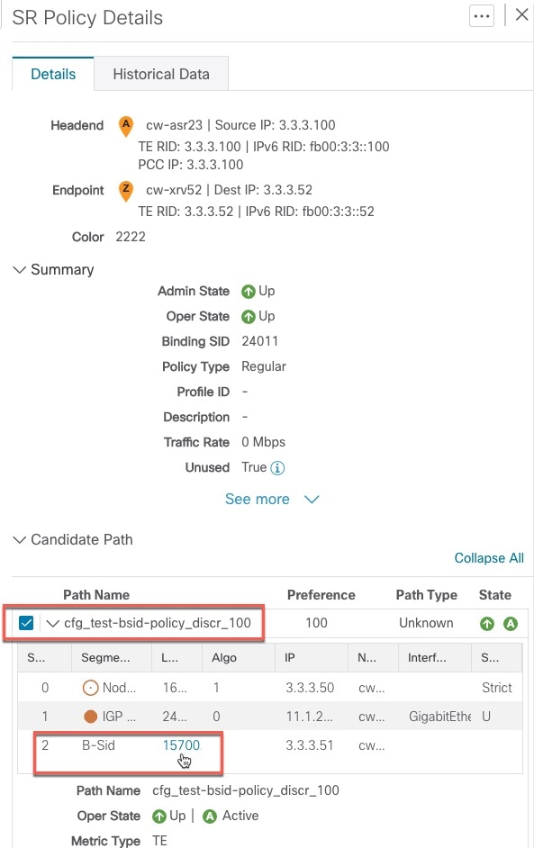Click the Active status icon in the State column
The height and width of the screenshot is (848, 534).
pyautogui.click(x=511, y=623)
